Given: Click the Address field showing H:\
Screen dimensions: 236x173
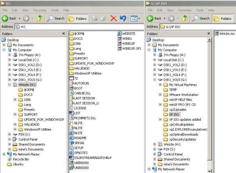Looking at the screenshot, I should (78, 26).
